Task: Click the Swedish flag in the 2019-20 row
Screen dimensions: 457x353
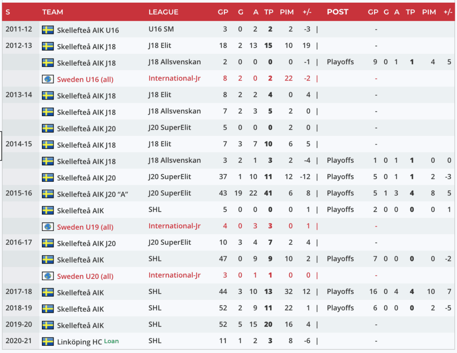Action: click(48, 325)
